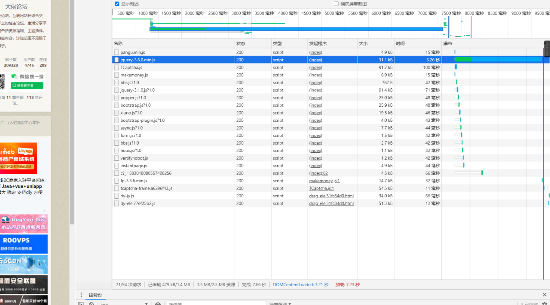Enable the 捕获屏幕截图 checkbox
This screenshot has width=550, height=305.
click(336, 4)
